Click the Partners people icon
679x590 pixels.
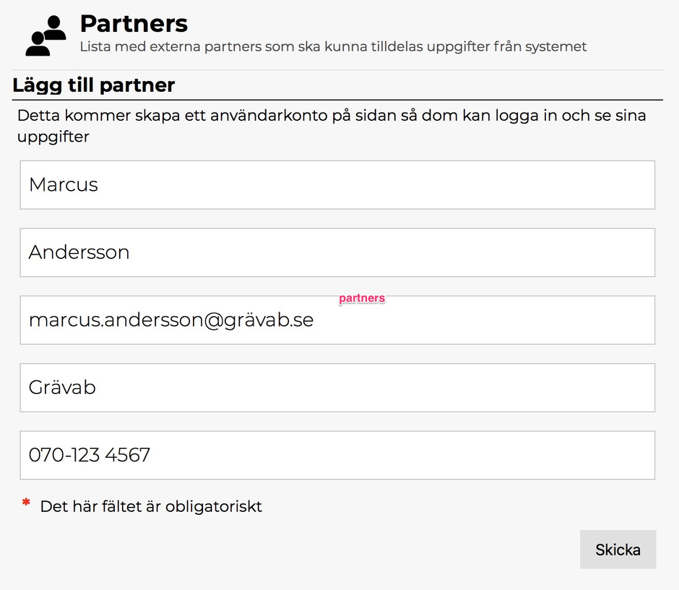coord(45,36)
